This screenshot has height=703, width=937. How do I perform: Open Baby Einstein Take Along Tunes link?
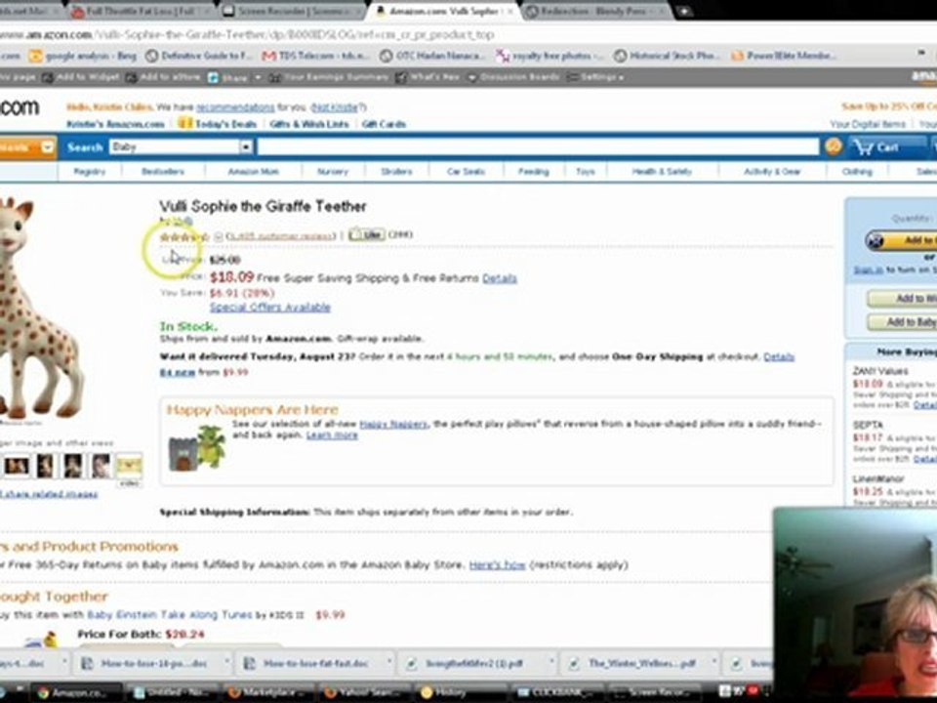tap(170, 614)
